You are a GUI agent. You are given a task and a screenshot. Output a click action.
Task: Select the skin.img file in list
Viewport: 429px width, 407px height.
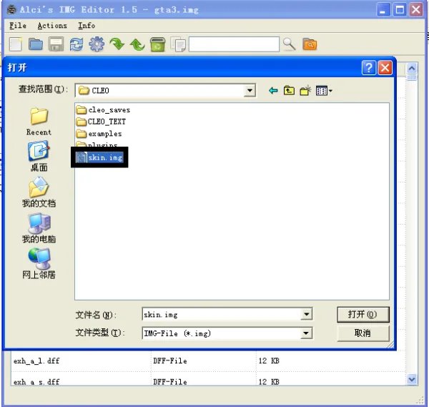pyautogui.click(x=99, y=157)
